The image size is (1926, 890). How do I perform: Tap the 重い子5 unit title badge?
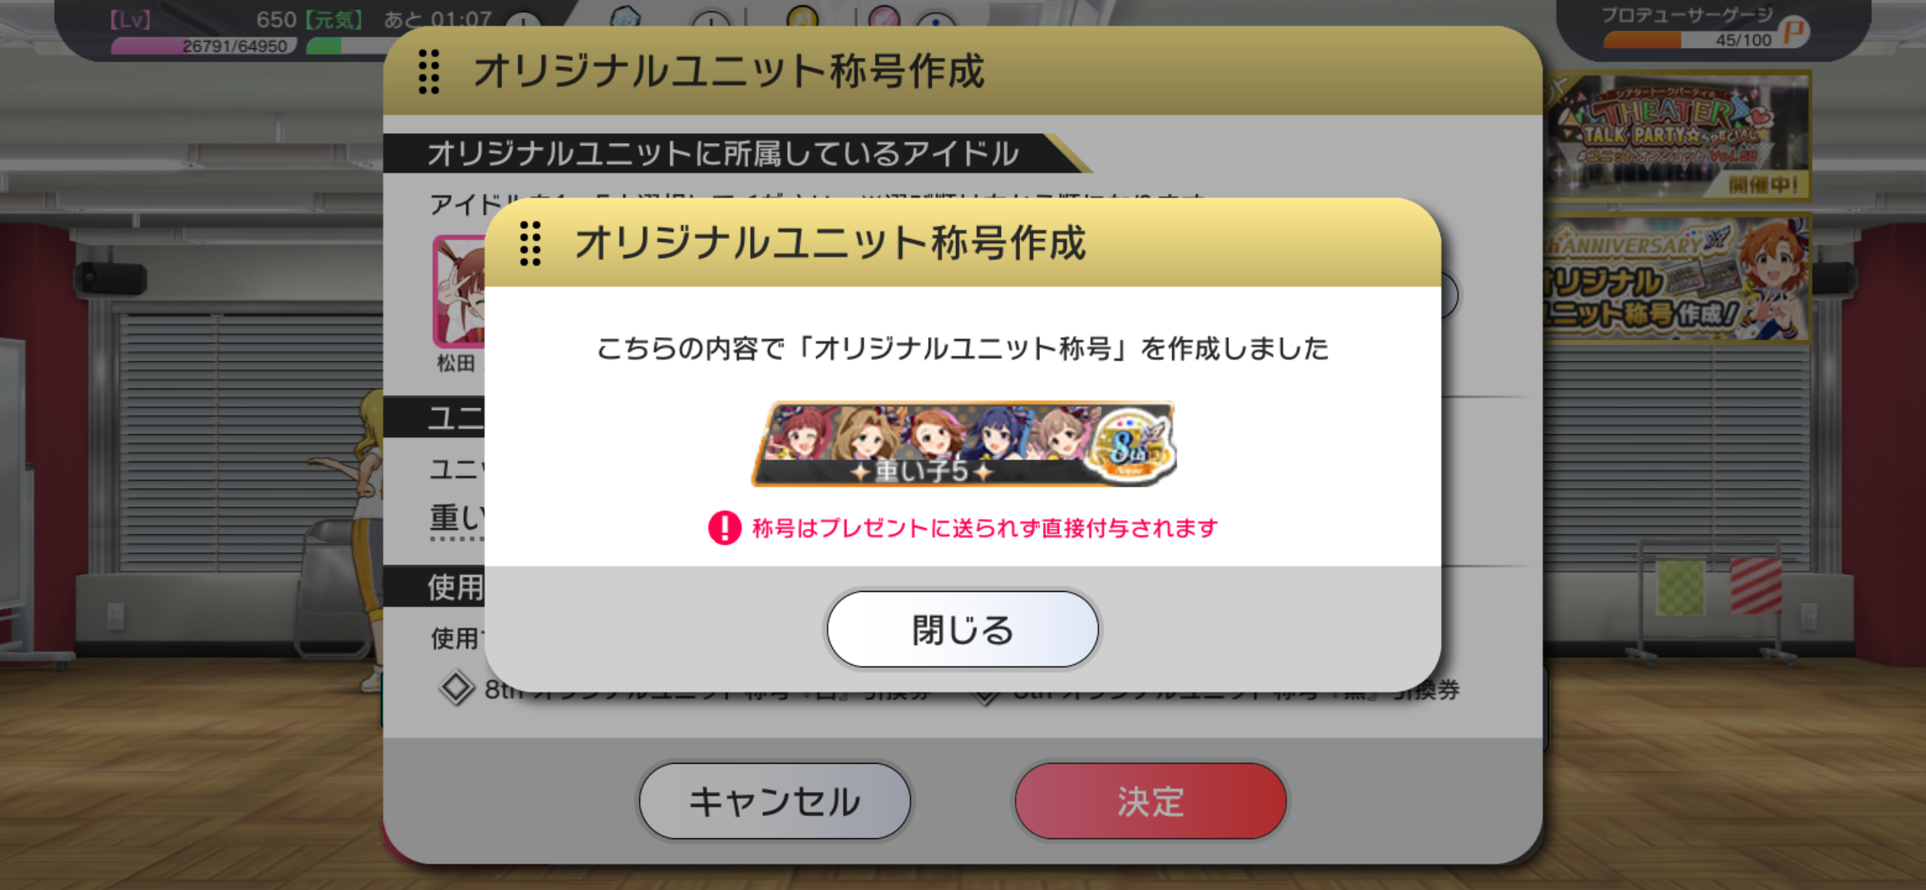[963, 444]
